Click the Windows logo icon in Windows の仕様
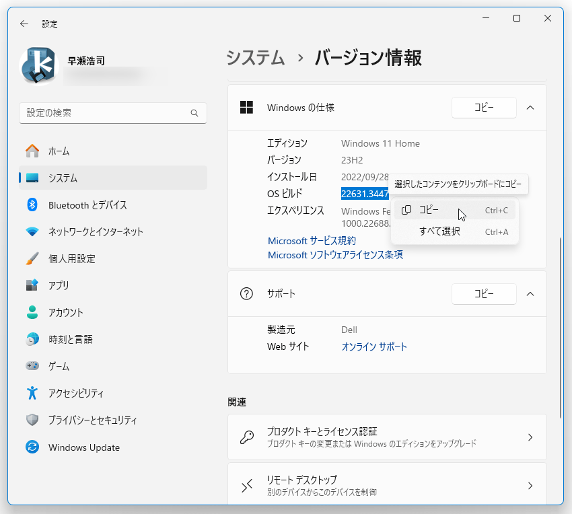 point(246,107)
